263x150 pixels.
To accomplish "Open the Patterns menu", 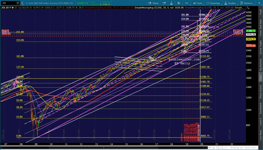I will (246, 3).
